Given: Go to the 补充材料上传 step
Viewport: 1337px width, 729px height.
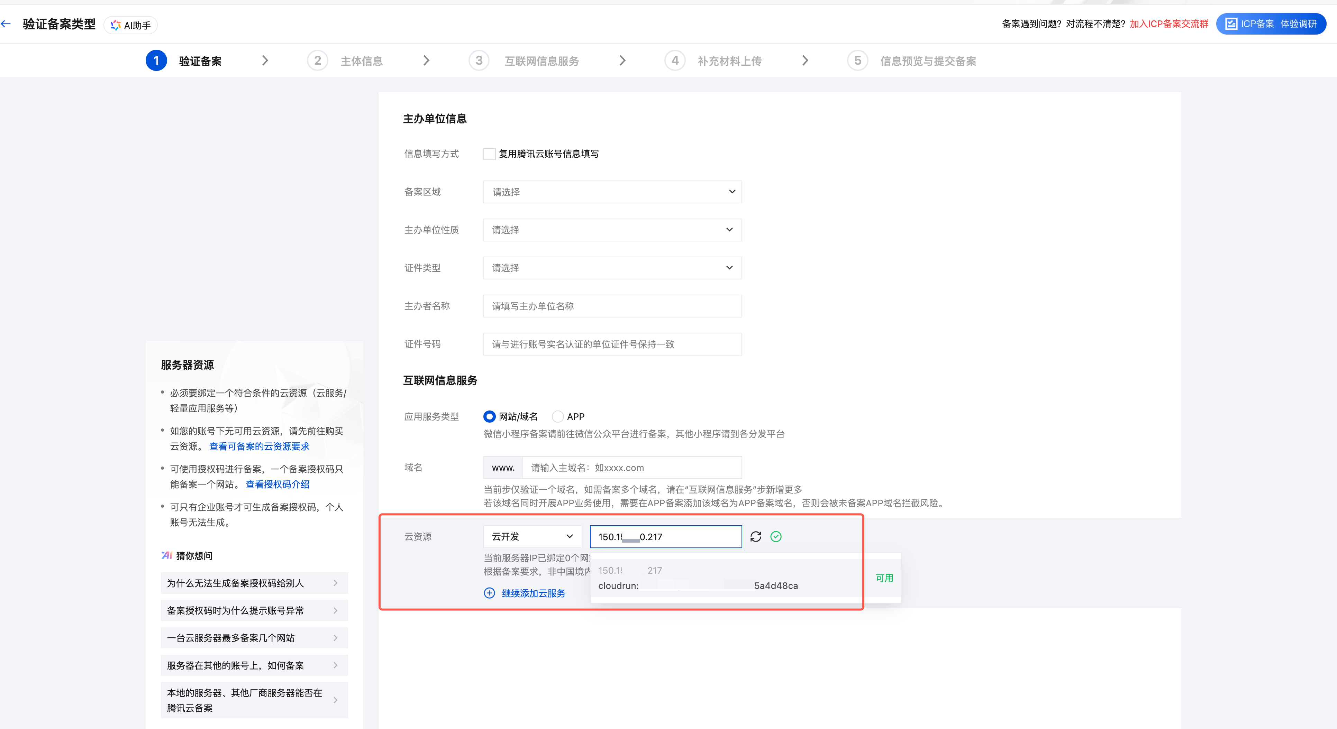Looking at the screenshot, I should [x=730, y=61].
